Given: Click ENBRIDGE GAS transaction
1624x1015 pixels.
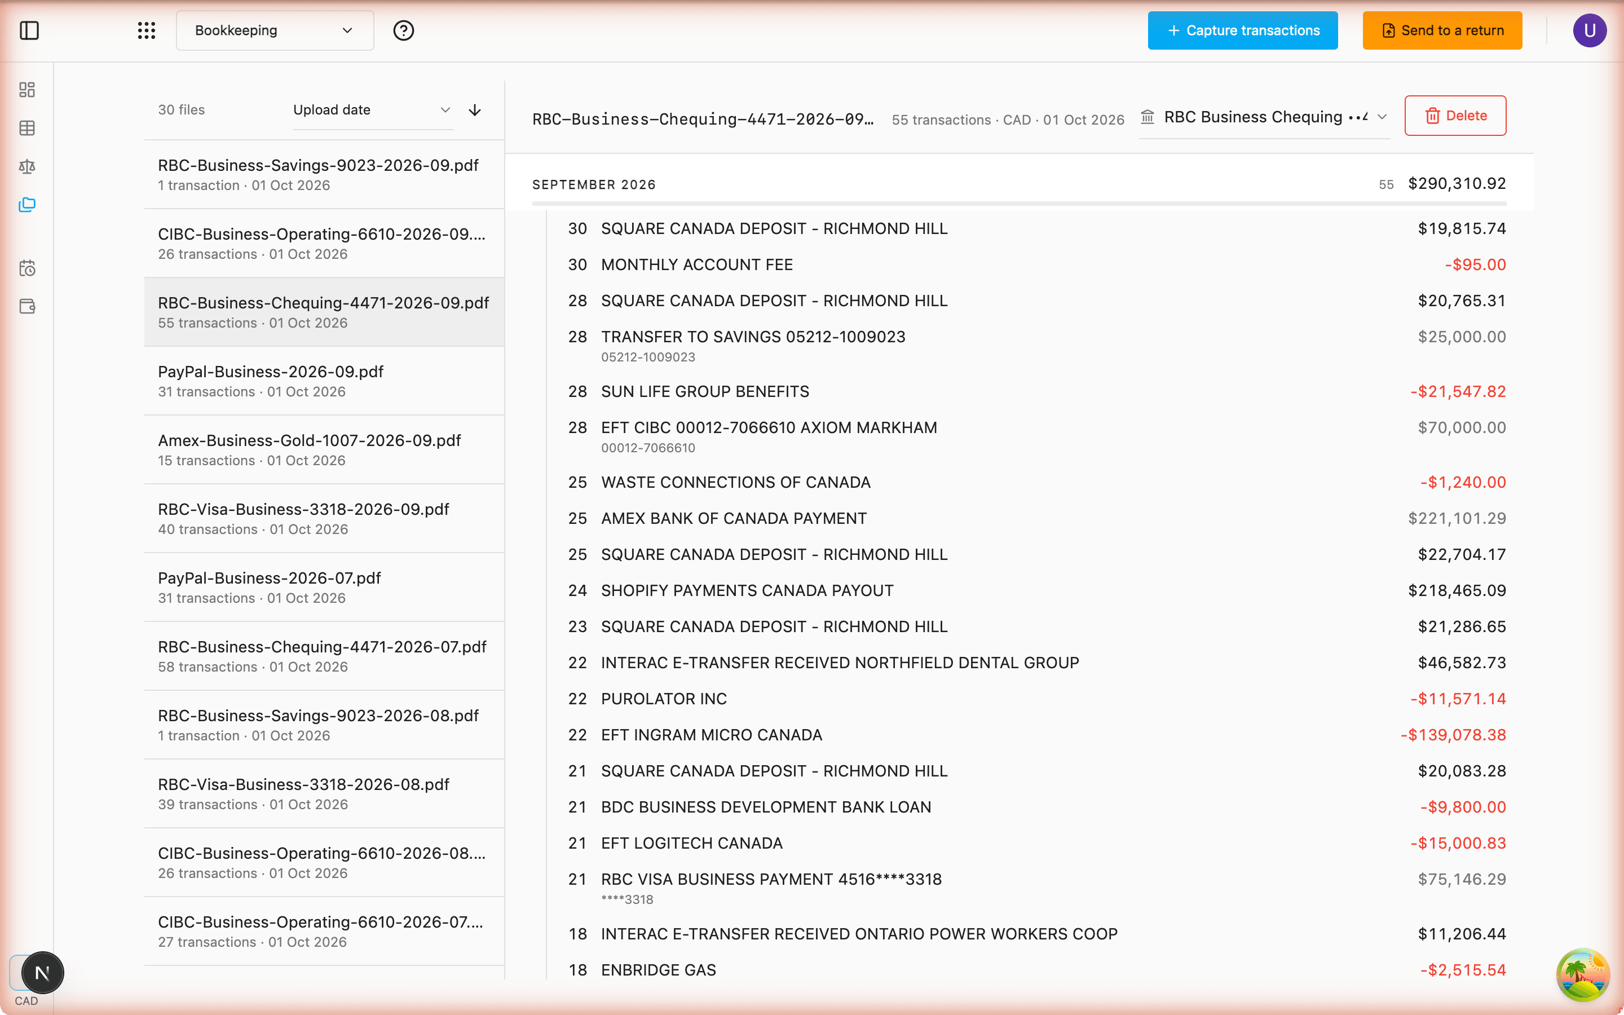Looking at the screenshot, I should coord(1037,970).
